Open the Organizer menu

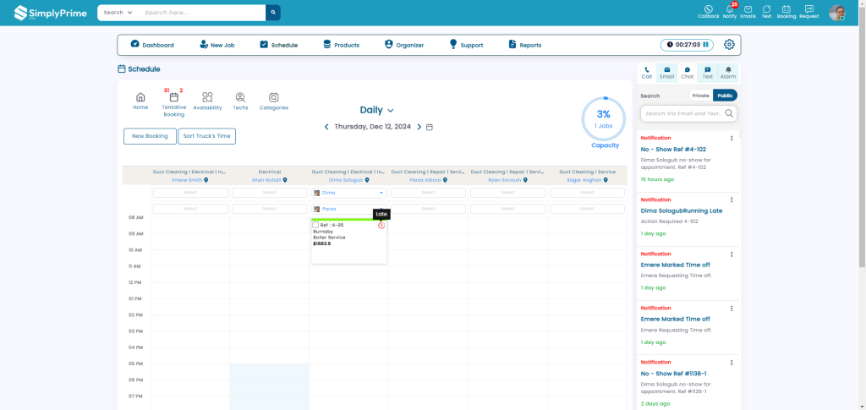(x=403, y=45)
